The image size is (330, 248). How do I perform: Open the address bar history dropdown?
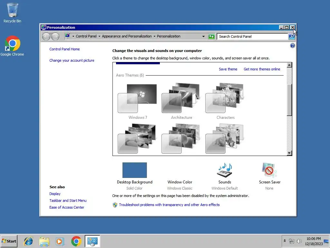coord(203,36)
